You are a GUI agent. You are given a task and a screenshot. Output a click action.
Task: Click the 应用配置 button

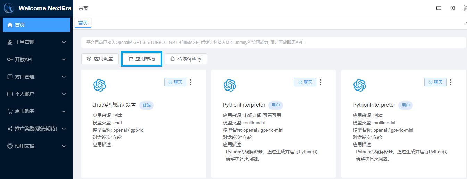[100, 59]
